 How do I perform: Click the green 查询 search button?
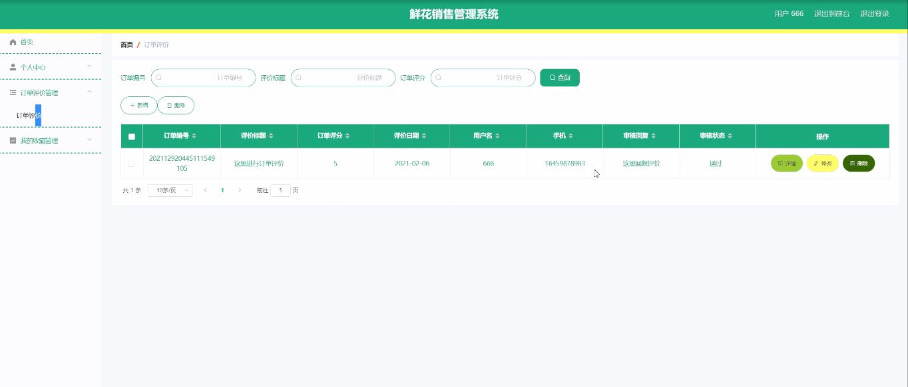(560, 78)
